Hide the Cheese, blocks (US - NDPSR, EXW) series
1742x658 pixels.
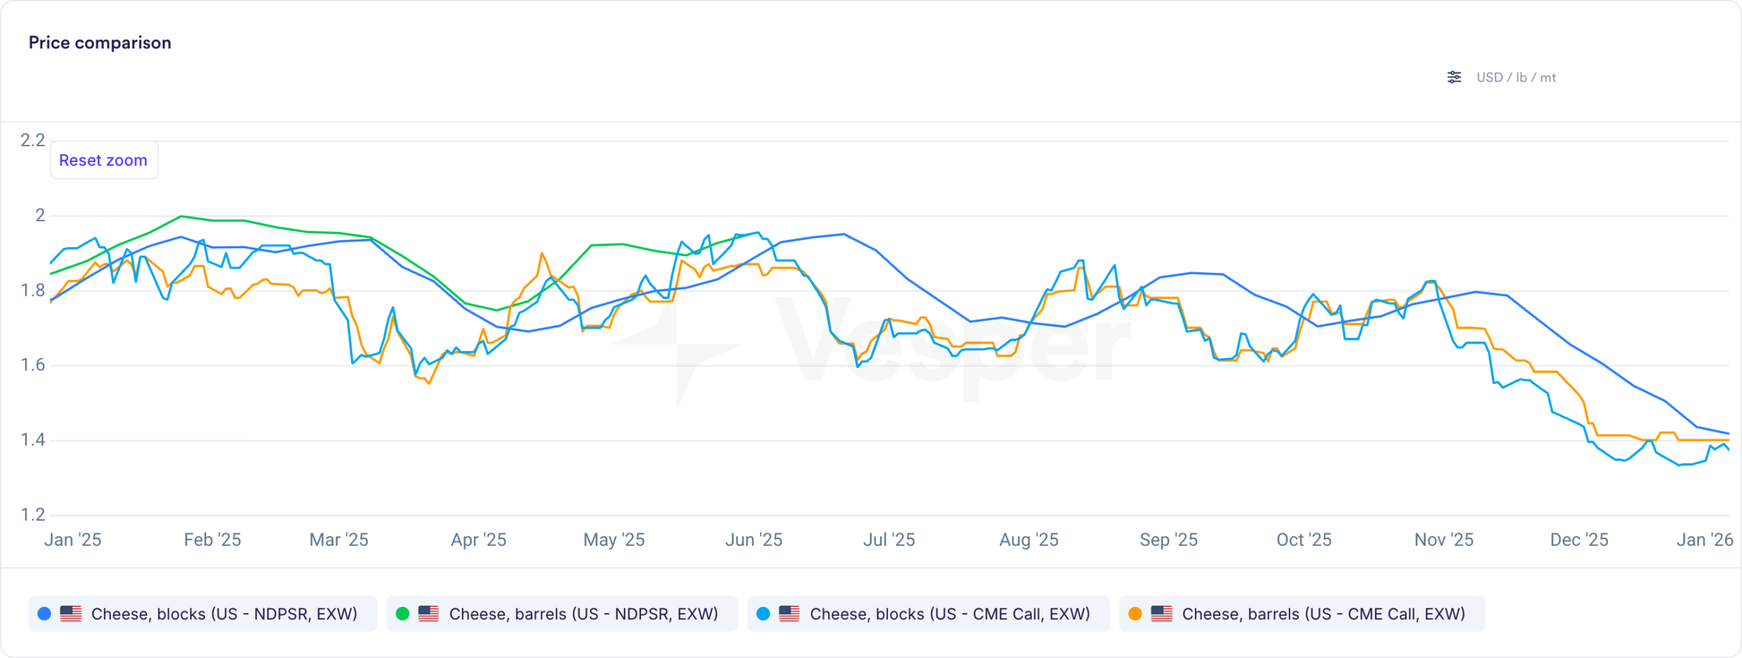(224, 614)
